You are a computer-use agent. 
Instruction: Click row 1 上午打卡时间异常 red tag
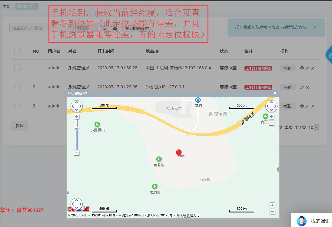[x=258, y=68]
